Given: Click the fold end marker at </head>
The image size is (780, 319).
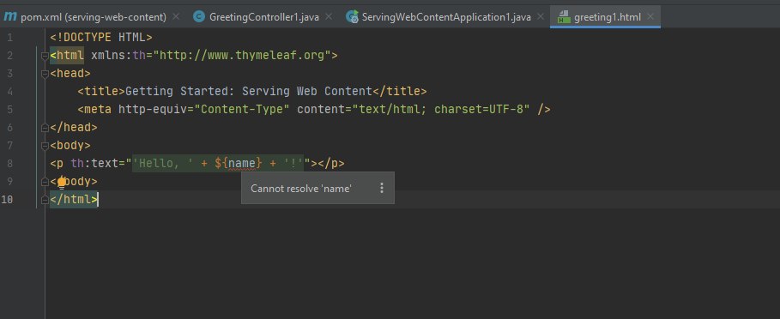Looking at the screenshot, I should [x=45, y=128].
